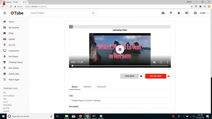Open Firefox from taskbar
The width and height of the screenshot is (212, 119).
80,116
